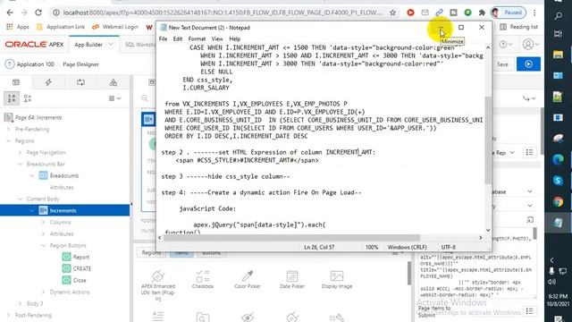Pick Display Image item from gallery
Viewport: 572px width, 322px height.
coord(337,280)
